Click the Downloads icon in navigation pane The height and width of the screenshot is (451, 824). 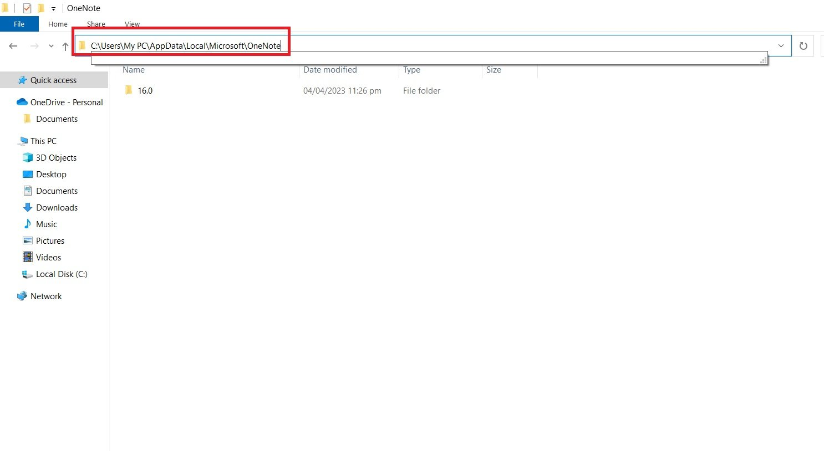(x=27, y=207)
